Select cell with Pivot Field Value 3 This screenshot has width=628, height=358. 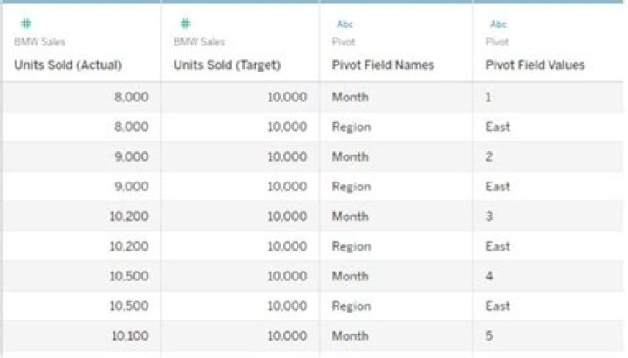[x=548, y=217]
